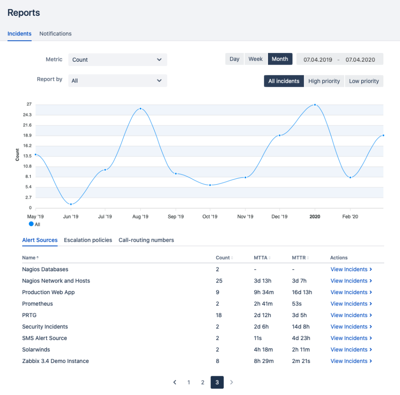
Task: Go to page 2 of results
Action: [202, 382]
